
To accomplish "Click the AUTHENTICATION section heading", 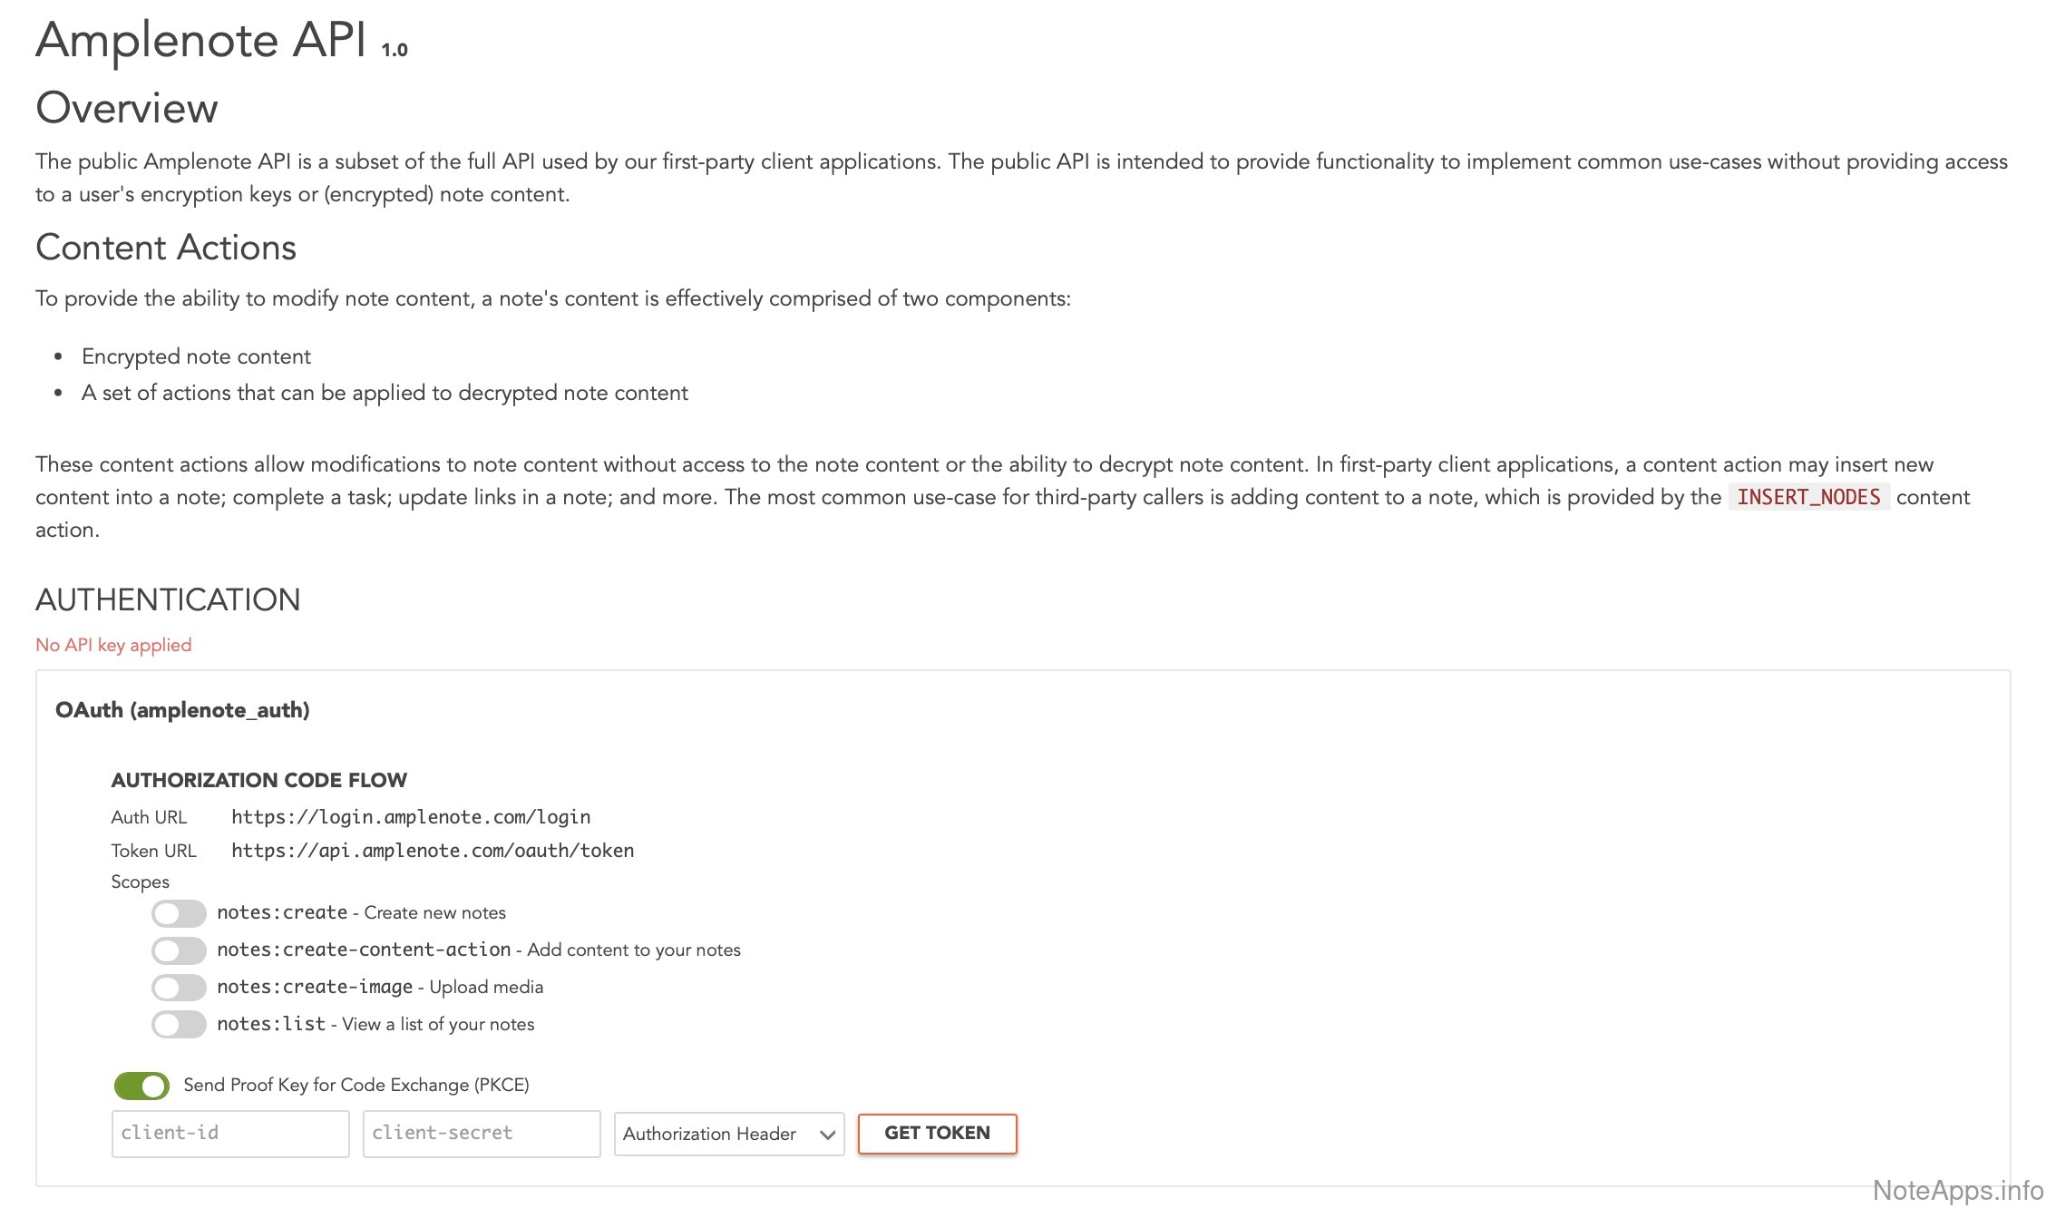I will 168,600.
